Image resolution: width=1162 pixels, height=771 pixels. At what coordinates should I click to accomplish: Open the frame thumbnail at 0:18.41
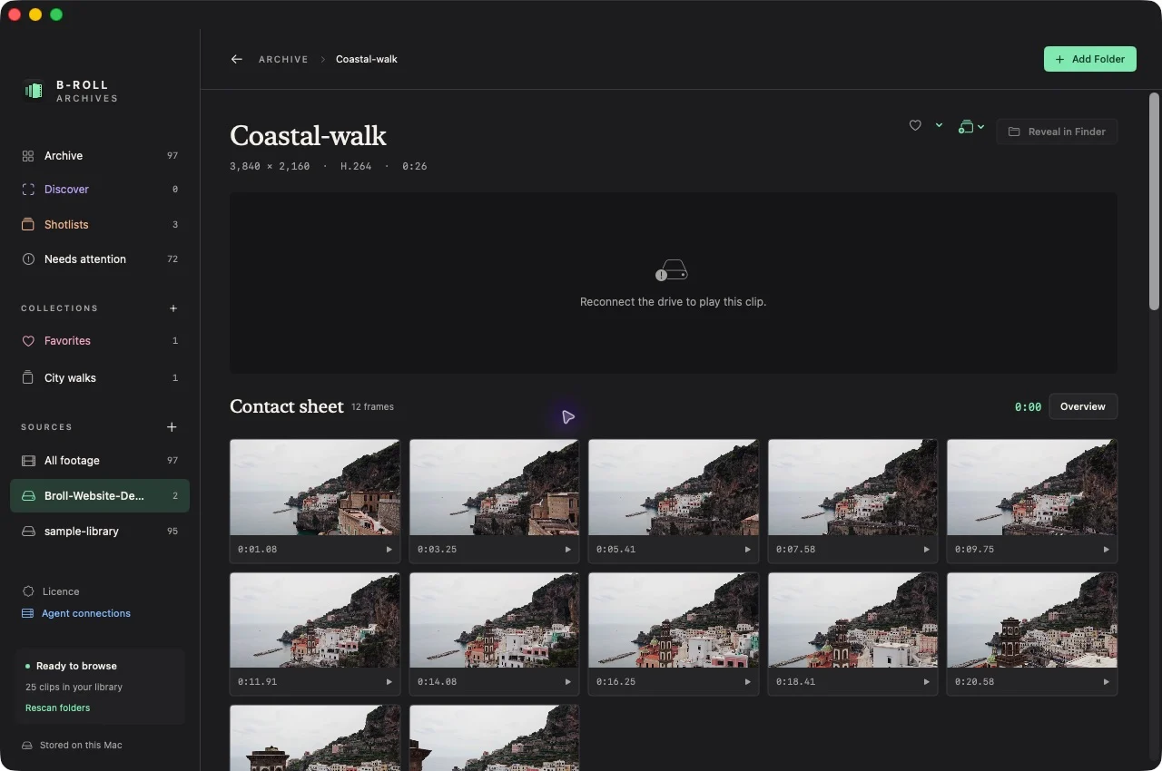852,620
